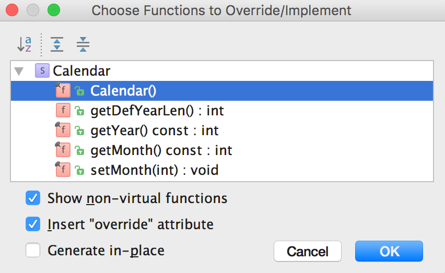Viewport: 445px width, 273px height.
Task: Click the sort alphabetically icon
Action: [25, 45]
